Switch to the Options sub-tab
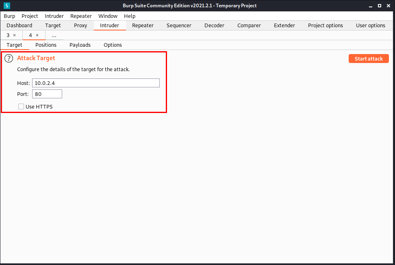Screen dimensions: 395x265 pyautogui.click(x=113, y=45)
